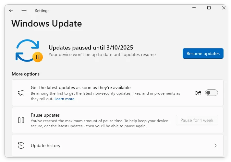Viewport: 231px width, 162px height.
Task: Open the Learn more link
Action: [64, 99]
